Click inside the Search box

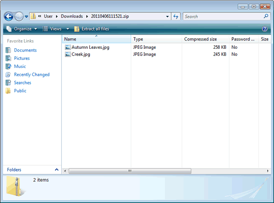point(223,16)
